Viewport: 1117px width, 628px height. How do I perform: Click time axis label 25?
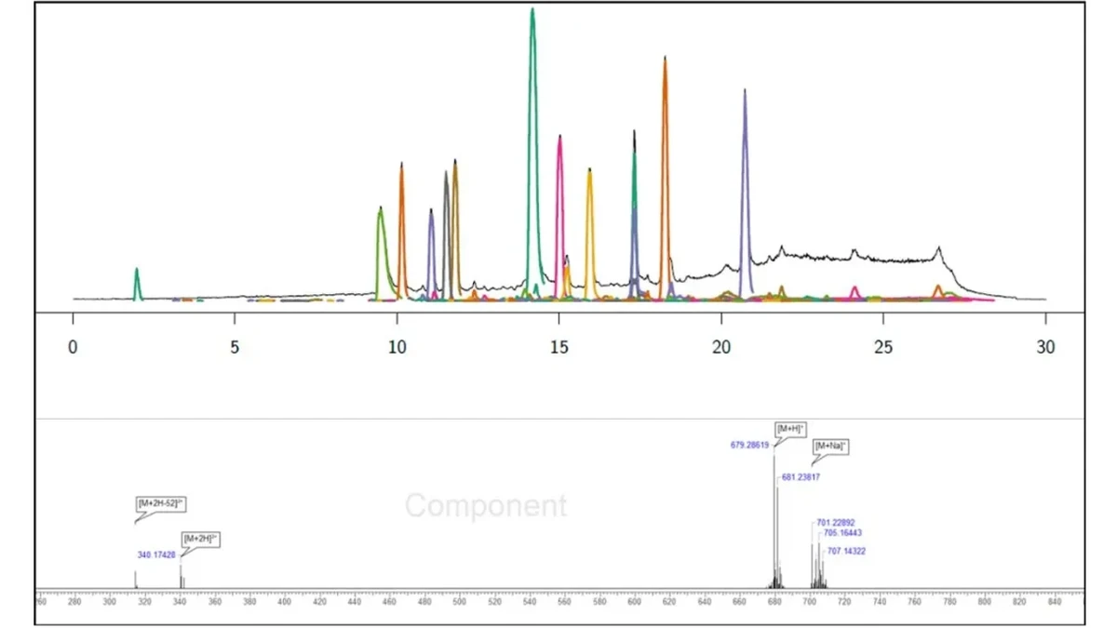(x=883, y=347)
